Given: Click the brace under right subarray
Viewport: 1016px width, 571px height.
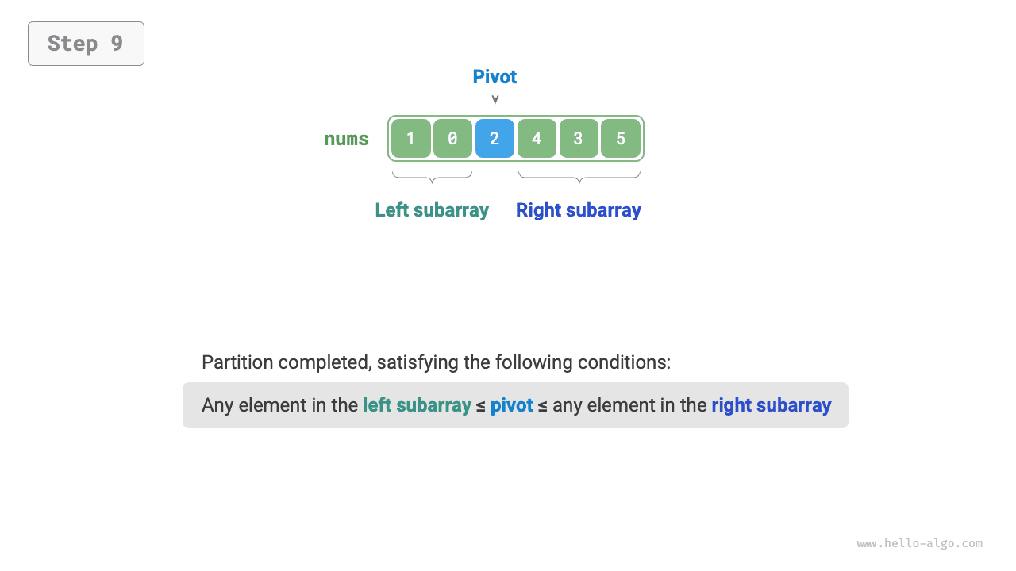Looking at the screenshot, I should point(579,177).
